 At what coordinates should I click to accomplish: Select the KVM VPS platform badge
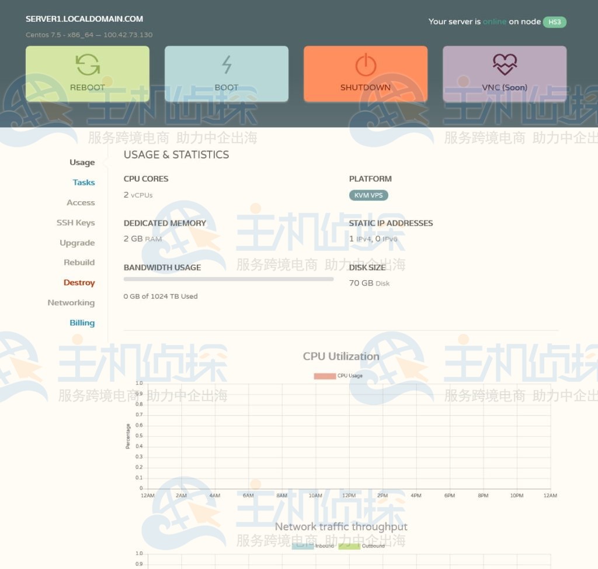click(368, 196)
